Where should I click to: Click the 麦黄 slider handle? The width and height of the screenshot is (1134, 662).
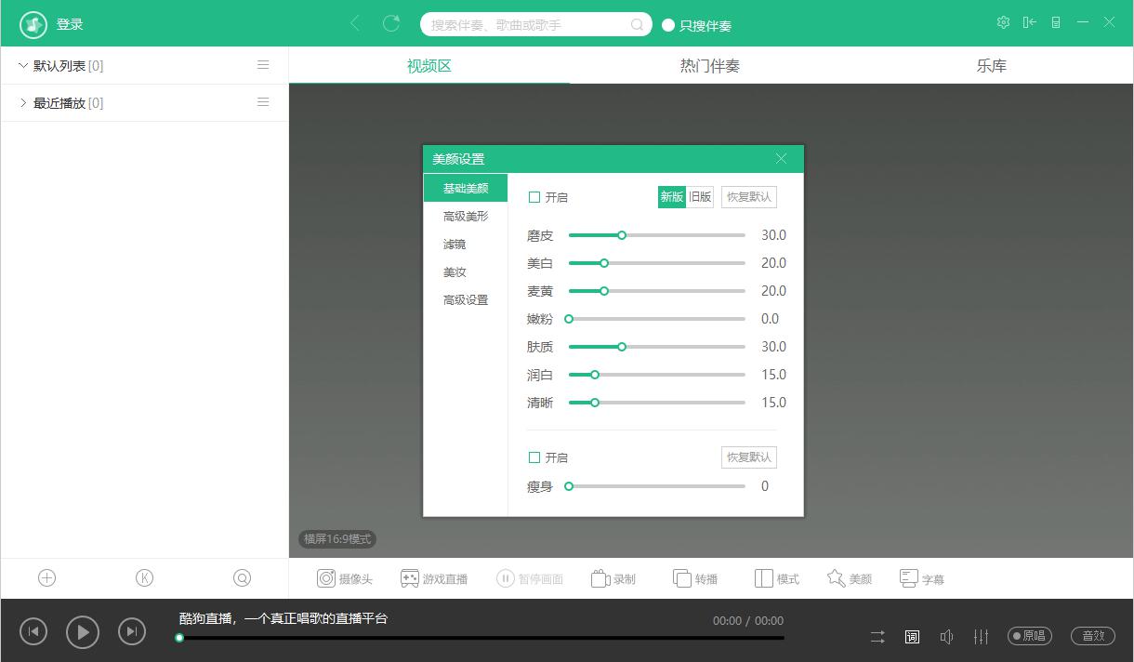click(604, 291)
